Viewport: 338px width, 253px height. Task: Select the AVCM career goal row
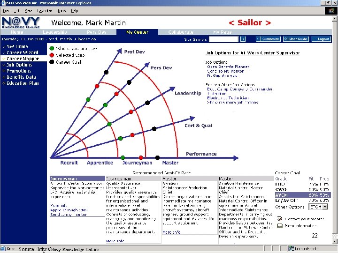(x=303, y=195)
